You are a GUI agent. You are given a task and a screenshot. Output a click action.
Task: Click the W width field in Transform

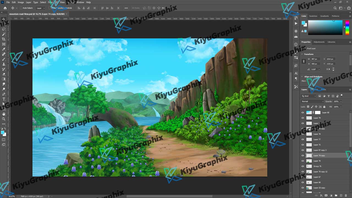tap(315, 59)
